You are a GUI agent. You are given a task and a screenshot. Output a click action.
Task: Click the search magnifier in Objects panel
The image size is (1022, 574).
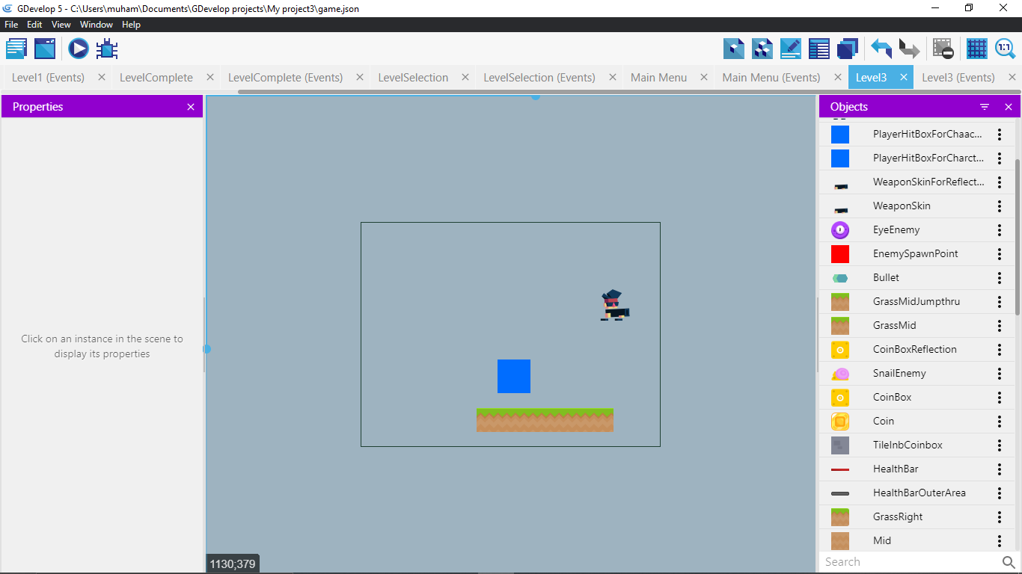(x=1009, y=562)
